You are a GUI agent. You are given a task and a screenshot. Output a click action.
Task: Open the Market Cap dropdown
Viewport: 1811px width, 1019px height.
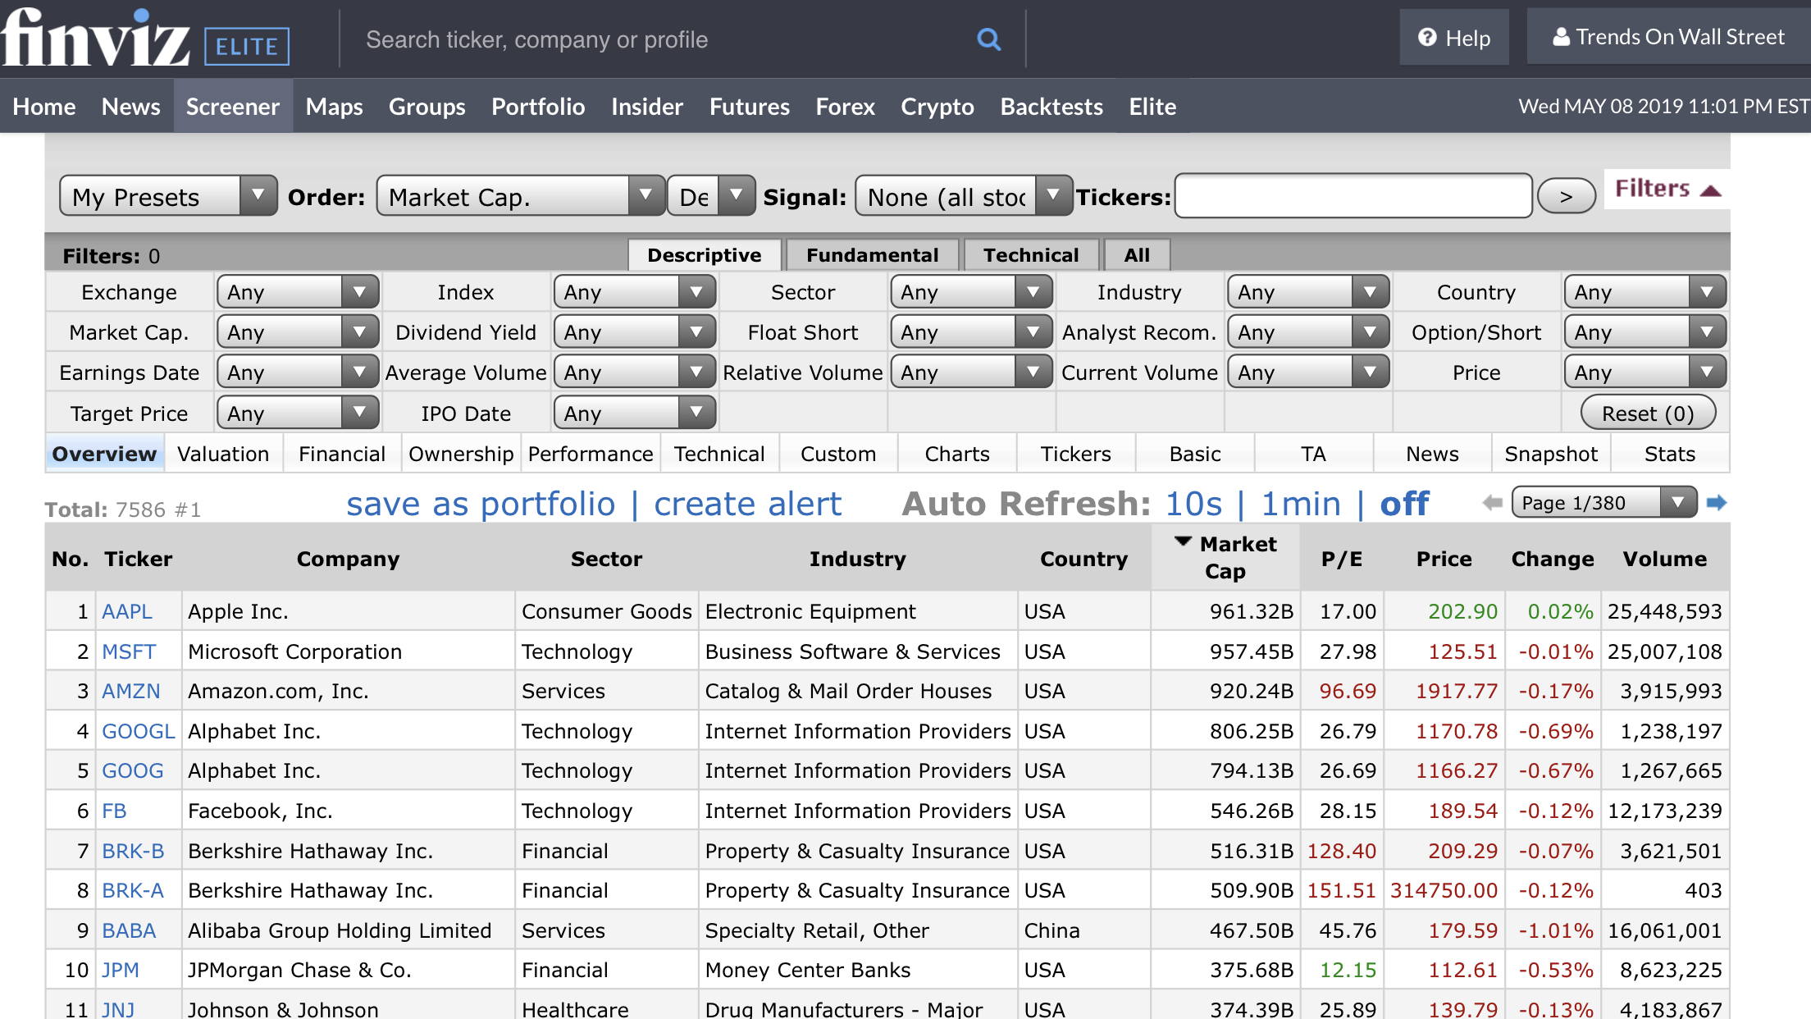[x=294, y=332]
